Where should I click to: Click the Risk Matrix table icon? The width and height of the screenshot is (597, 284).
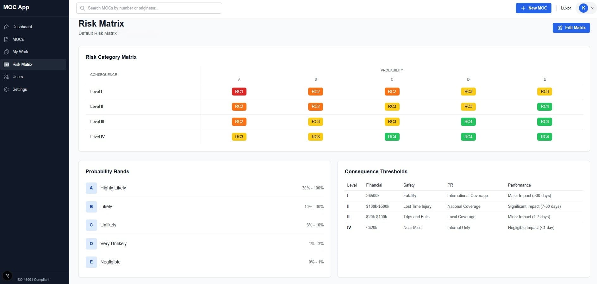point(6,65)
